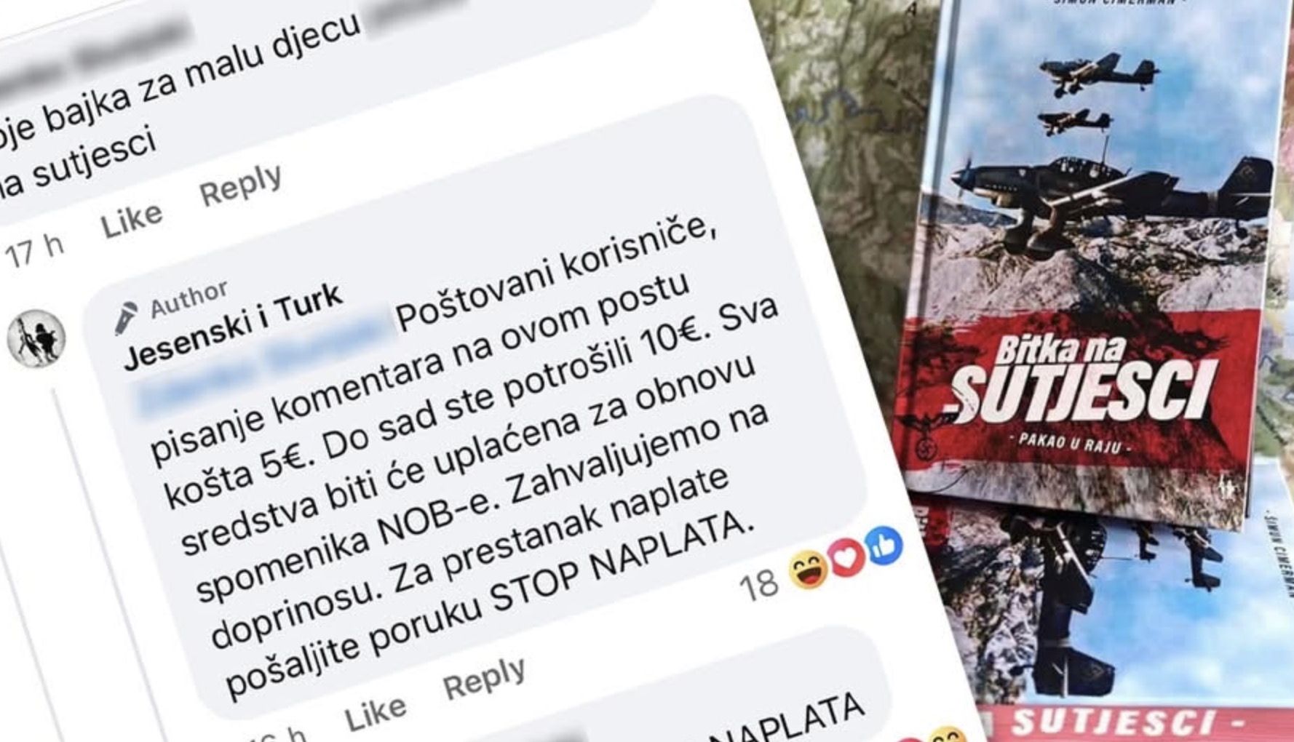This screenshot has height=742, width=1294.
Task: Click the Author microphone badge icon
Action: pyautogui.click(x=126, y=318)
